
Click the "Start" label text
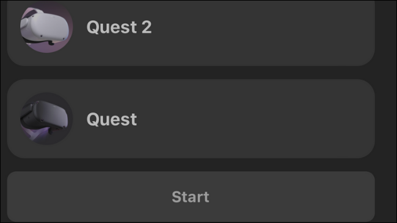click(x=191, y=197)
